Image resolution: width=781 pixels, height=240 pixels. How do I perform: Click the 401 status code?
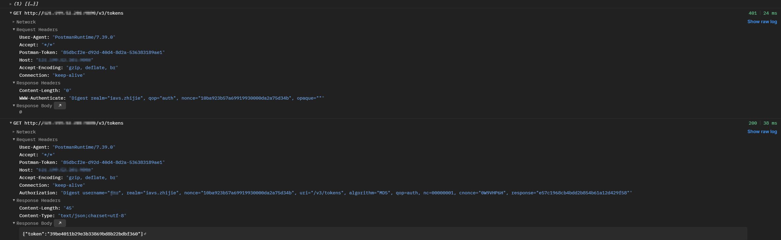(752, 13)
